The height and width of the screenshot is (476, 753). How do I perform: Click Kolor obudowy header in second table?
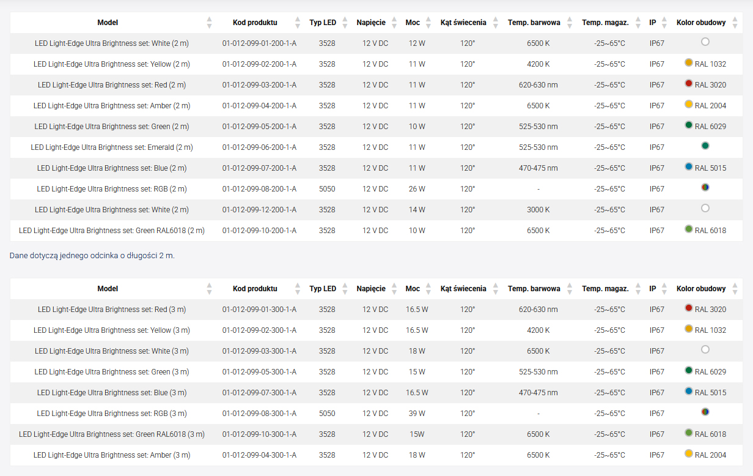(701, 289)
